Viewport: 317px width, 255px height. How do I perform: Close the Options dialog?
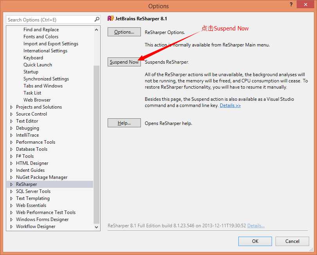[x=305, y=4]
